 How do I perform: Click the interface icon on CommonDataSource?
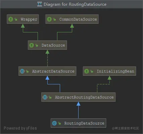(x=49, y=19)
